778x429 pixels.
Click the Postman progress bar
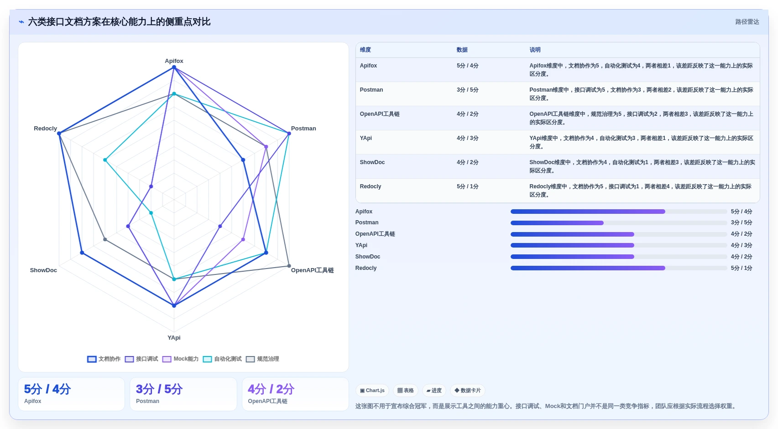[x=619, y=223]
